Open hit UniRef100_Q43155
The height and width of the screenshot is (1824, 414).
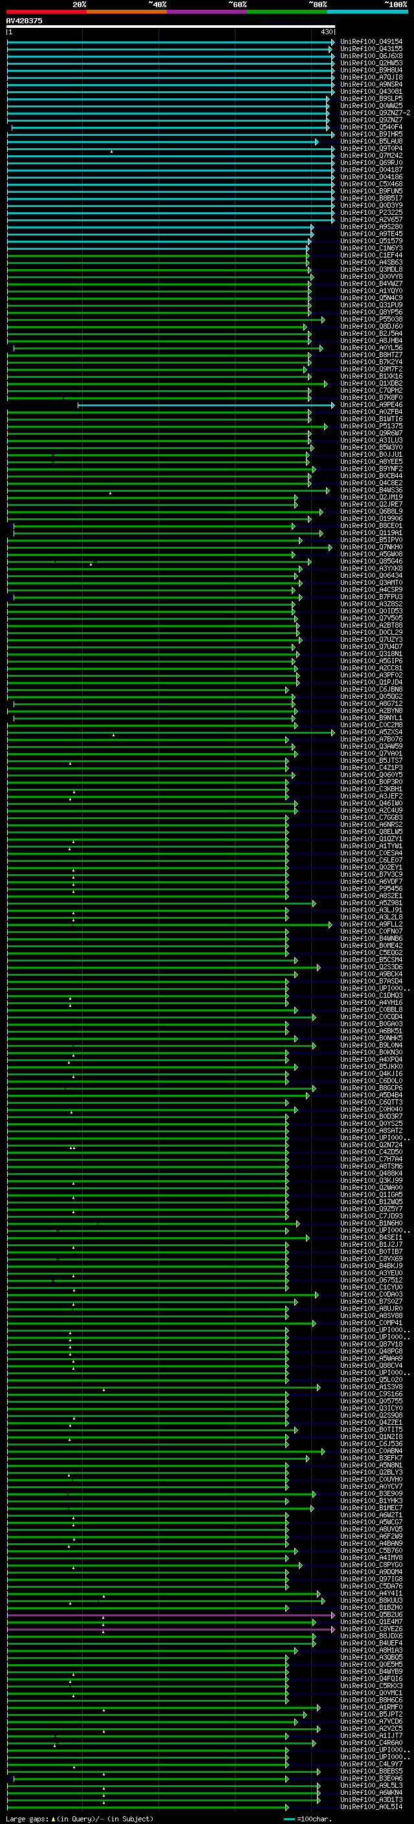371,49
